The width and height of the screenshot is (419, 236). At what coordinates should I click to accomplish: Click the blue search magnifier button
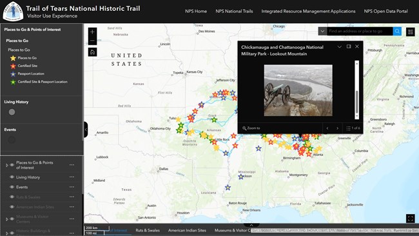(397, 31)
